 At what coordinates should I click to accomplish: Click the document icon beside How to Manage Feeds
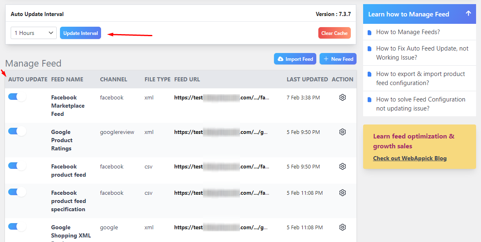click(x=369, y=32)
